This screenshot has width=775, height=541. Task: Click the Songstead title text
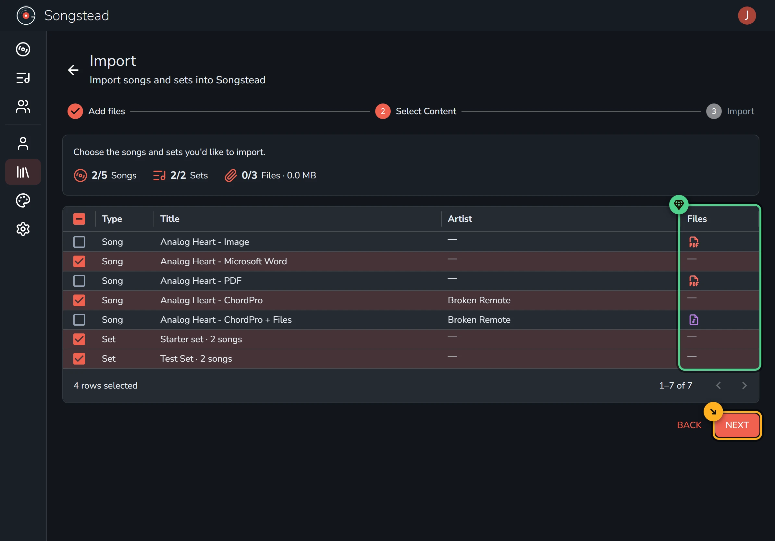[77, 16]
